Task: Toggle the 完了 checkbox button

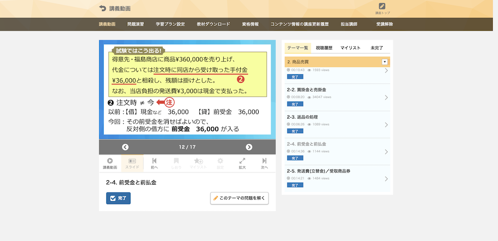Action: [x=118, y=198]
